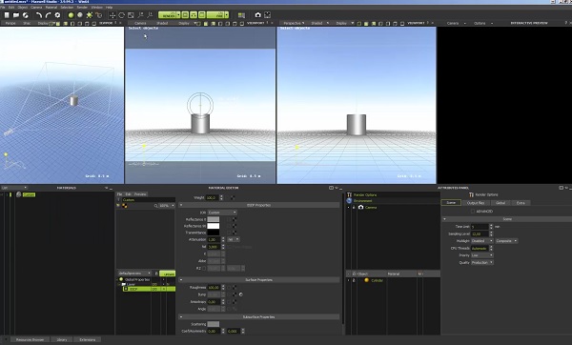The height and width of the screenshot is (345, 572).
Task: Click the green Refresh preview button
Action: click(x=167, y=274)
